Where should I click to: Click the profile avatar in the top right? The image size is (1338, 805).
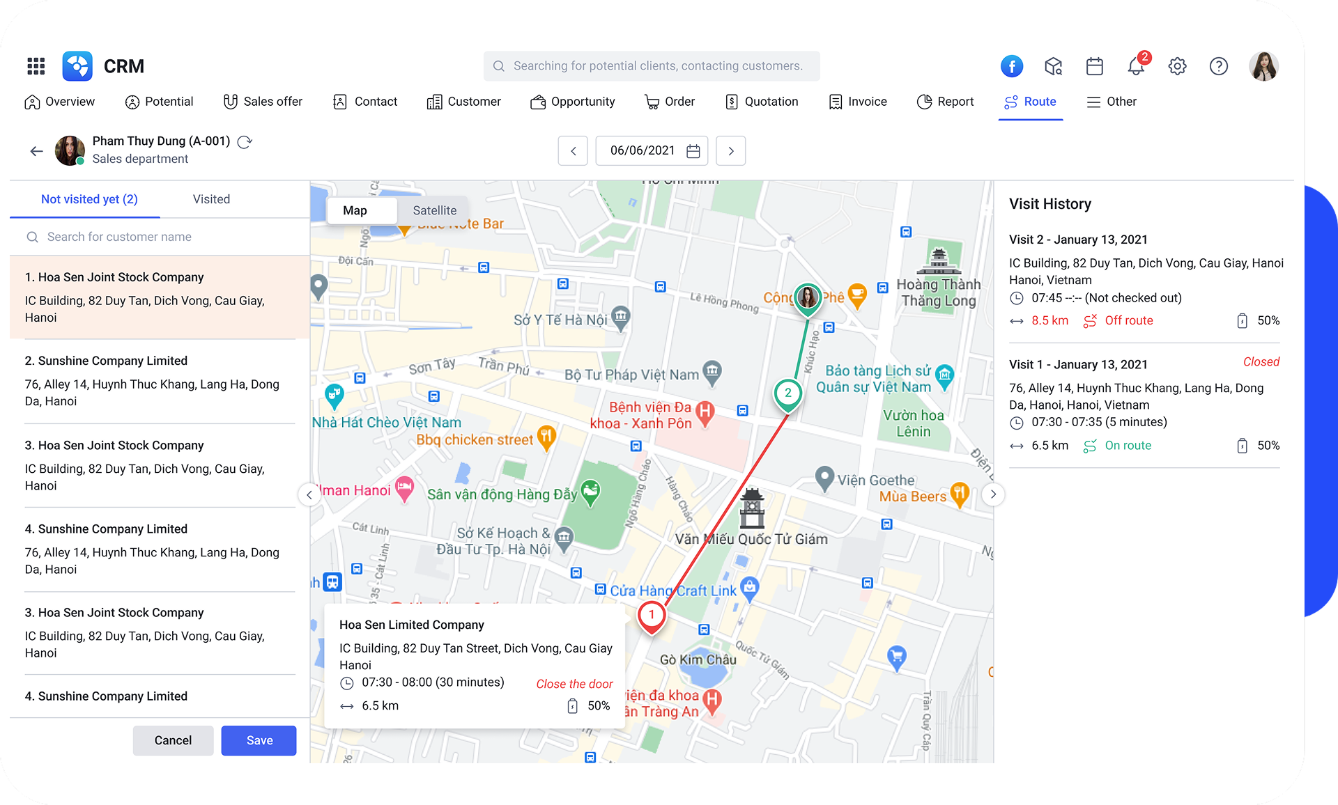[x=1263, y=66]
